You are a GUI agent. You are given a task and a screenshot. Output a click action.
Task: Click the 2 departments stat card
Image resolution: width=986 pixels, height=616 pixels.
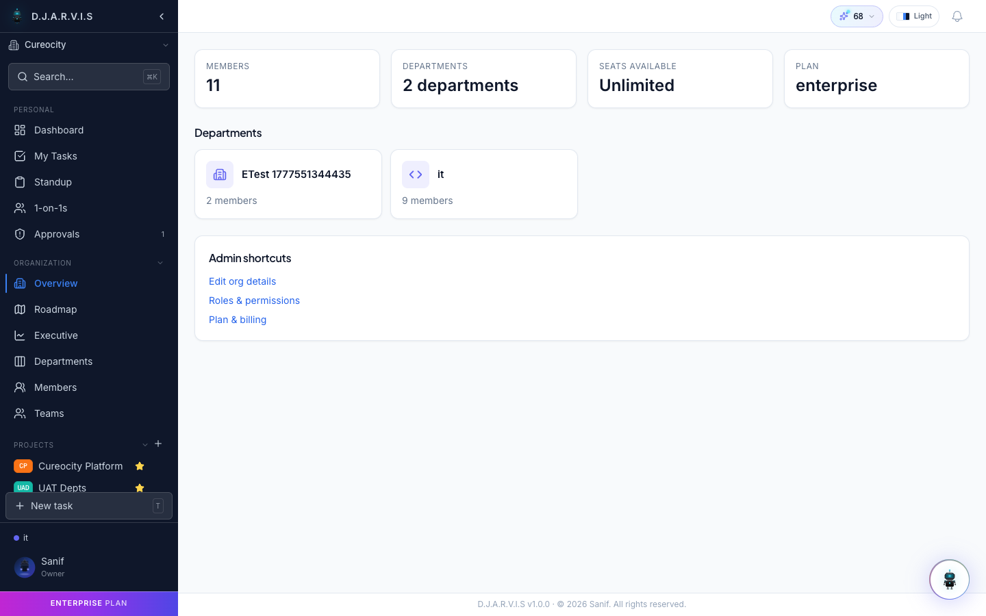(x=483, y=79)
